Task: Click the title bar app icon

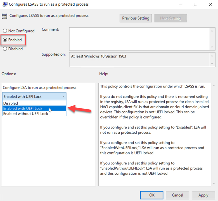Action: 5,4
